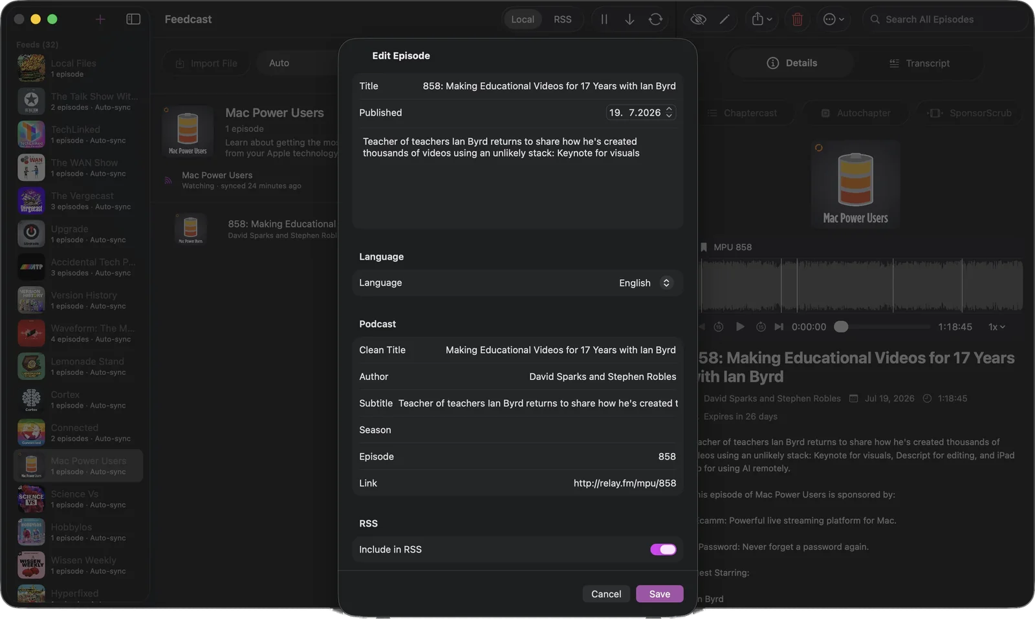Open the Transcript tab
The height and width of the screenshot is (619, 1035).
click(x=919, y=63)
